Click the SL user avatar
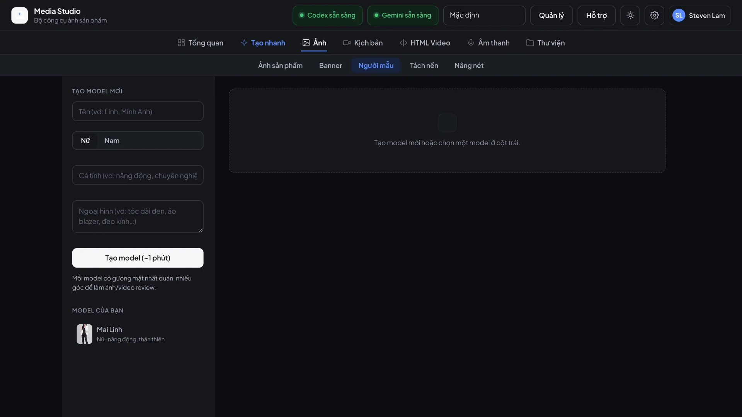The image size is (742, 417). tap(679, 15)
